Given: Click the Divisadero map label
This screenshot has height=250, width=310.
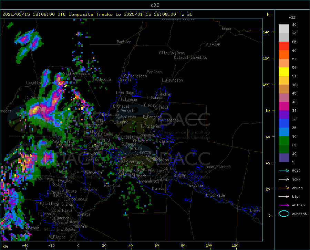Looking at the screenshot, I should coord(168,120).
